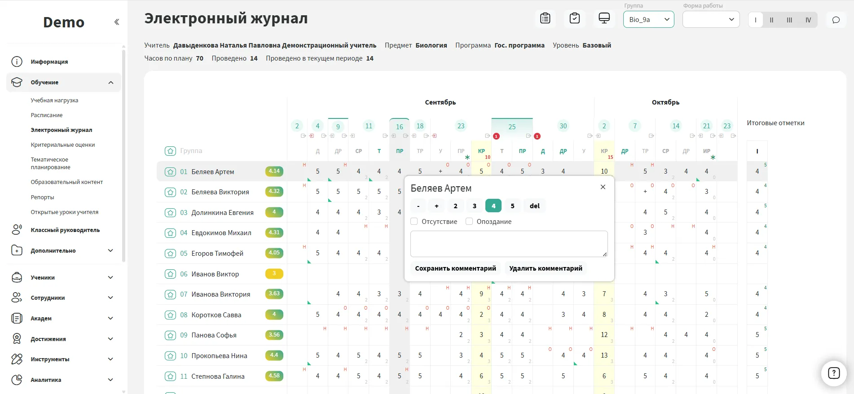Click Сохранить комментарий button
854x394 pixels.
(455, 268)
